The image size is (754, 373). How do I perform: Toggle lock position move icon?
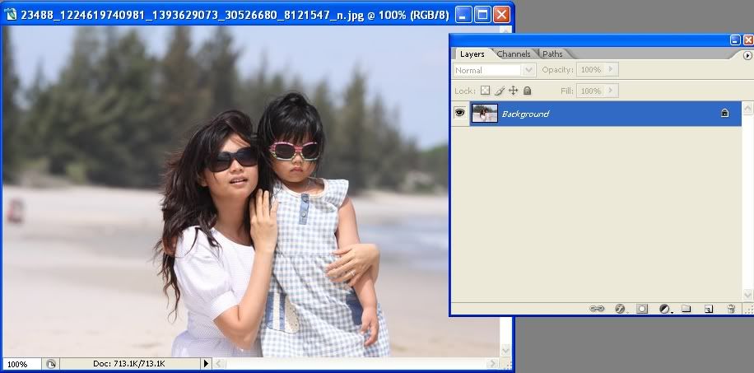coord(513,91)
